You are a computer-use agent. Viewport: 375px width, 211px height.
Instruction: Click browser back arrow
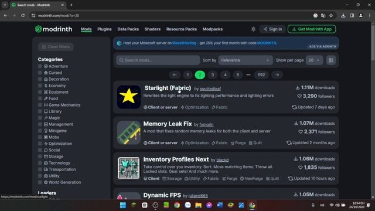click(5, 16)
